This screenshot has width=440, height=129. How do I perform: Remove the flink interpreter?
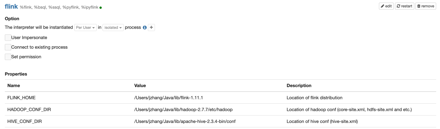pos(426,6)
